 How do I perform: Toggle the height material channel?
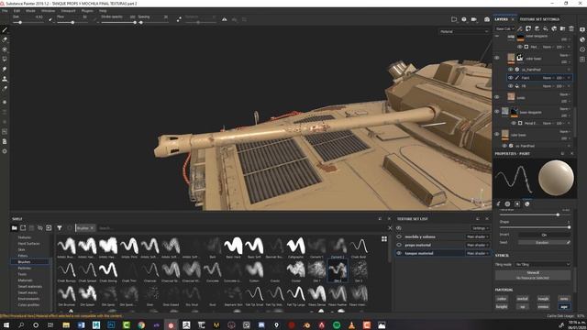click(502, 307)
